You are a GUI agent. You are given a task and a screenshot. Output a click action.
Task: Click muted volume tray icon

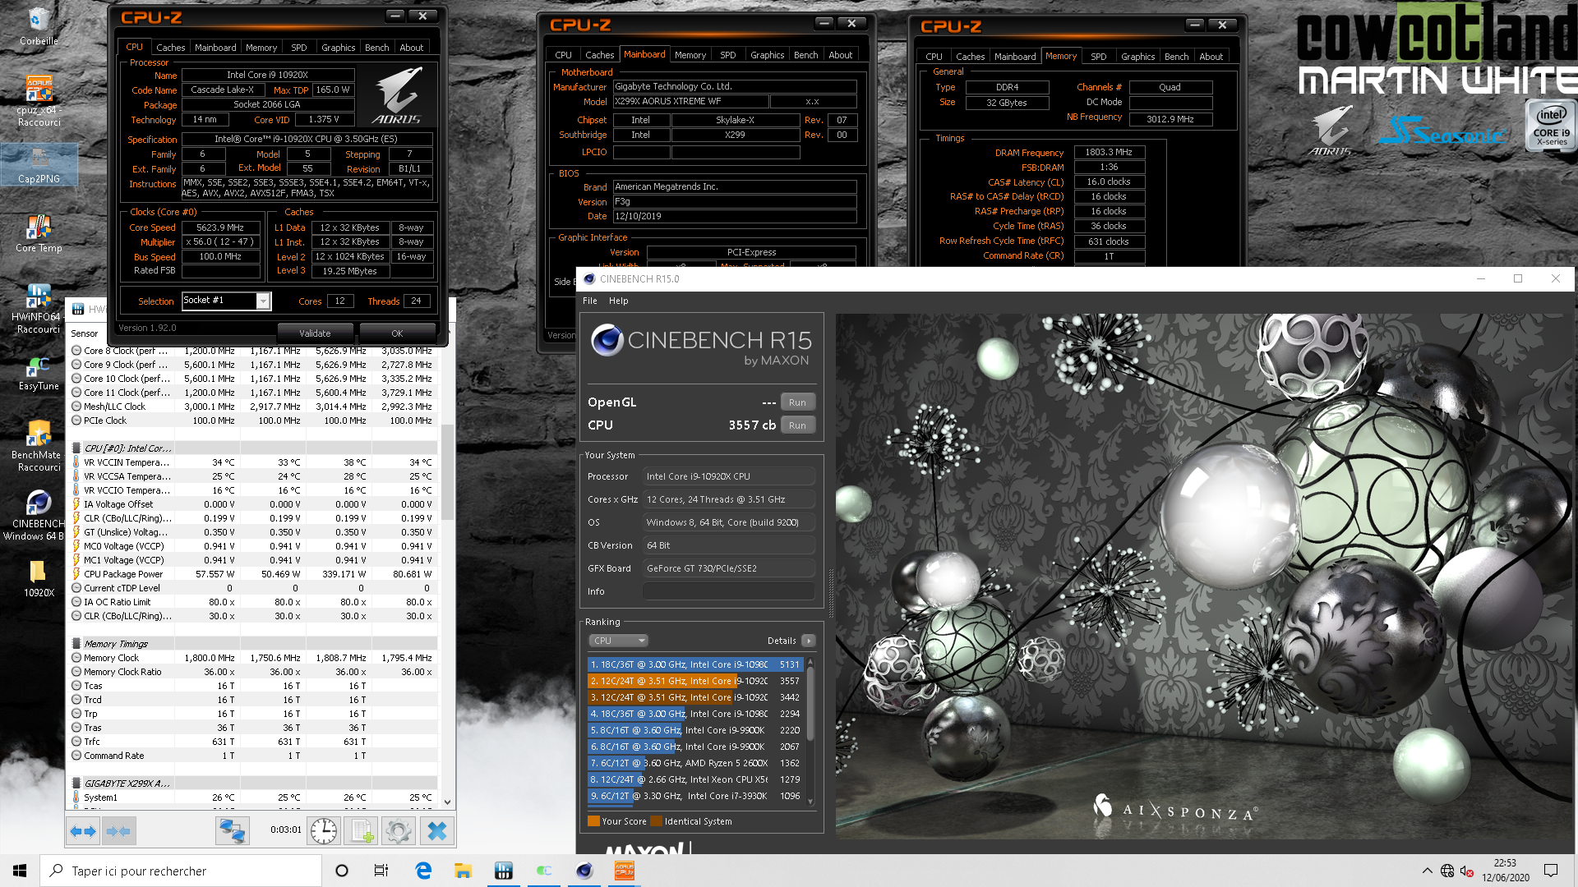[x=1466, y=871]
